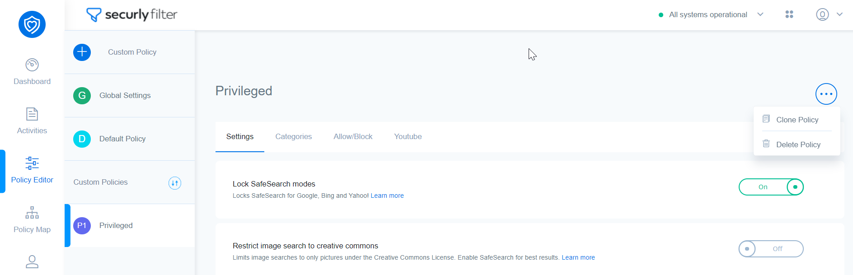Choose Clone Policy from the menu
The image size is (853, 275).
[797, 120]
